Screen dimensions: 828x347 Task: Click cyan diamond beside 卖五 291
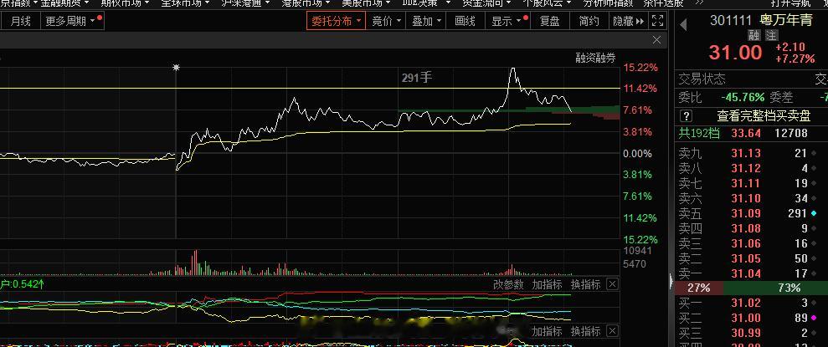814,213
